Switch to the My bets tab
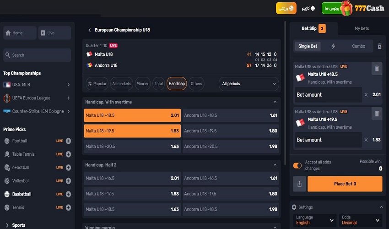 362,28
